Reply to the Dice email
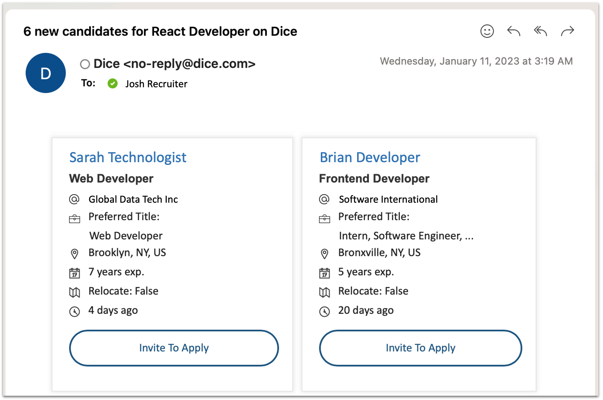Image resolution: width=603 pixels, height=400 pixels. pyautogui.click(x=513, y=31)
